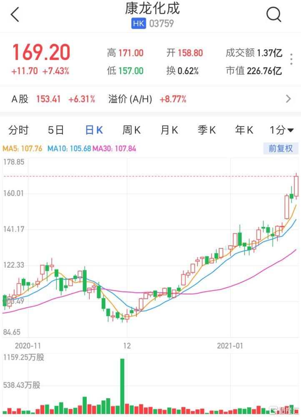Open the 1分 interval dropdown

pyautogui.click(x=281, y=130)
